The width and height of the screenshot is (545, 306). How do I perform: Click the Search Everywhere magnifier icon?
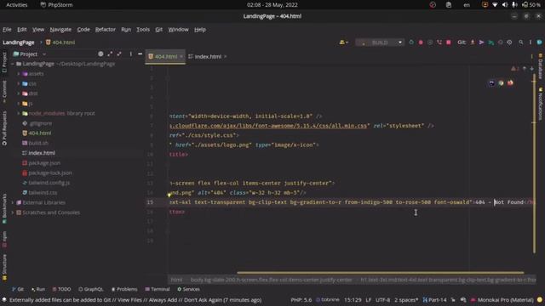(x=520, y=42)
